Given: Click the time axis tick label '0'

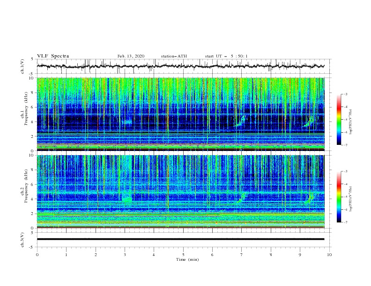Looking at the screenshot, I should pyautogui.click(x=37, y=255).
